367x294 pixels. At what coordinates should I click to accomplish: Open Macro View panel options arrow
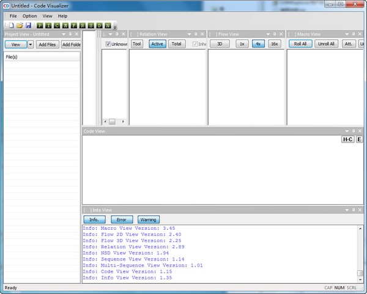[x=347, y=34]
